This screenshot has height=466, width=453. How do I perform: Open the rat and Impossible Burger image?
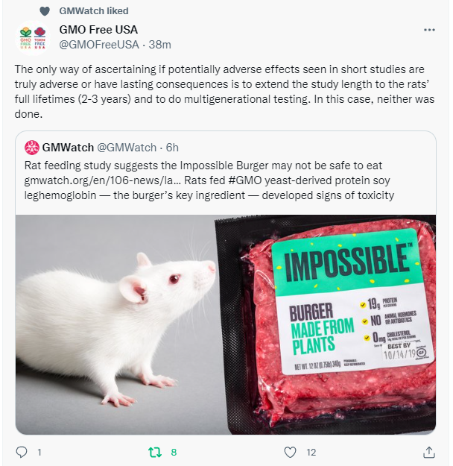pos(226,324)
